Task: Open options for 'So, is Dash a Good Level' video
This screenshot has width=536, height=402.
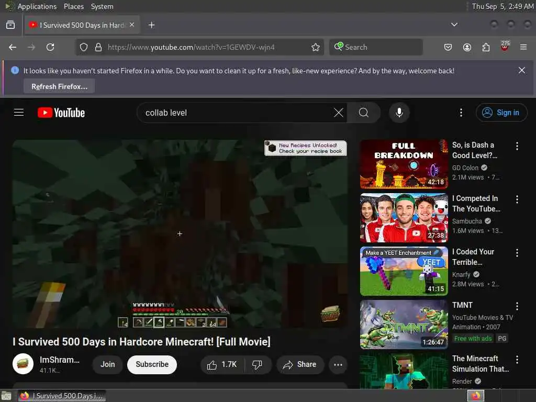Action: point(517,146)
